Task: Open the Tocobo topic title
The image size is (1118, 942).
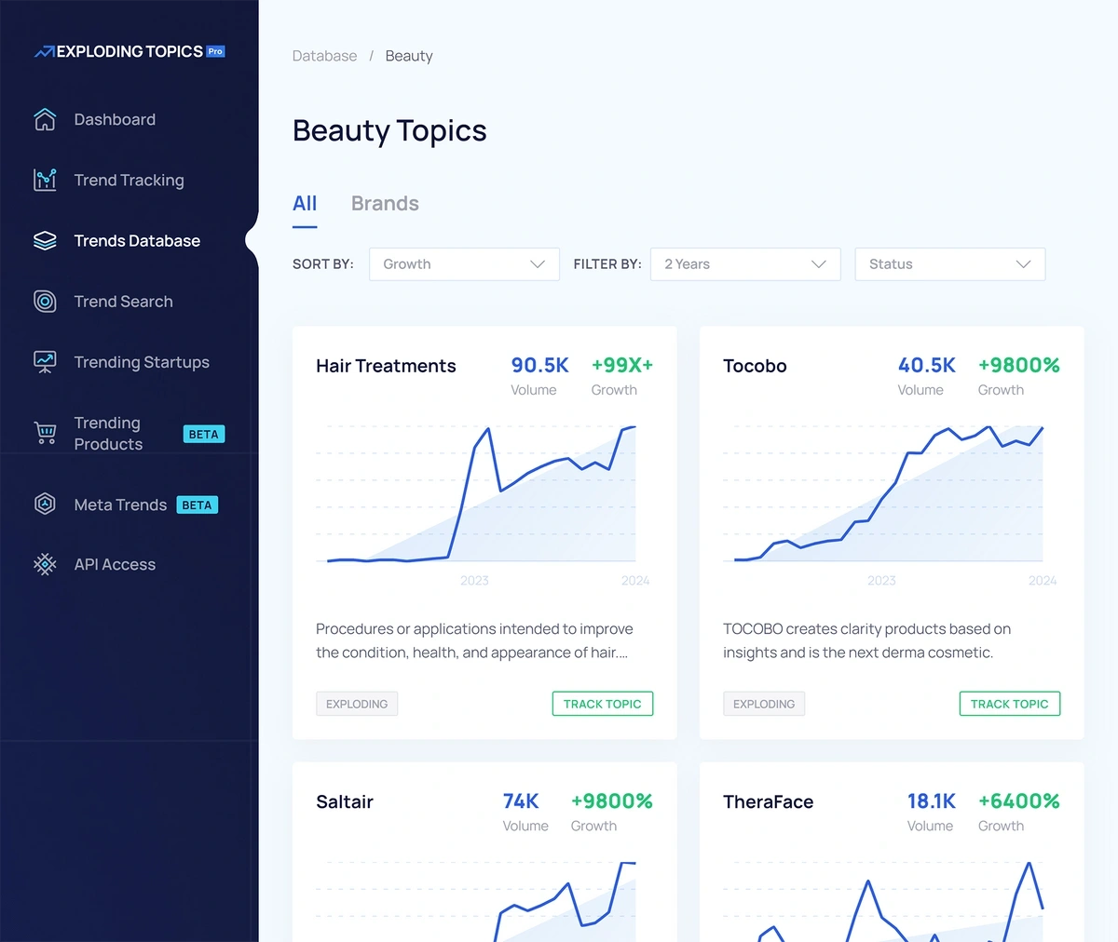Action: click(755, 366)
